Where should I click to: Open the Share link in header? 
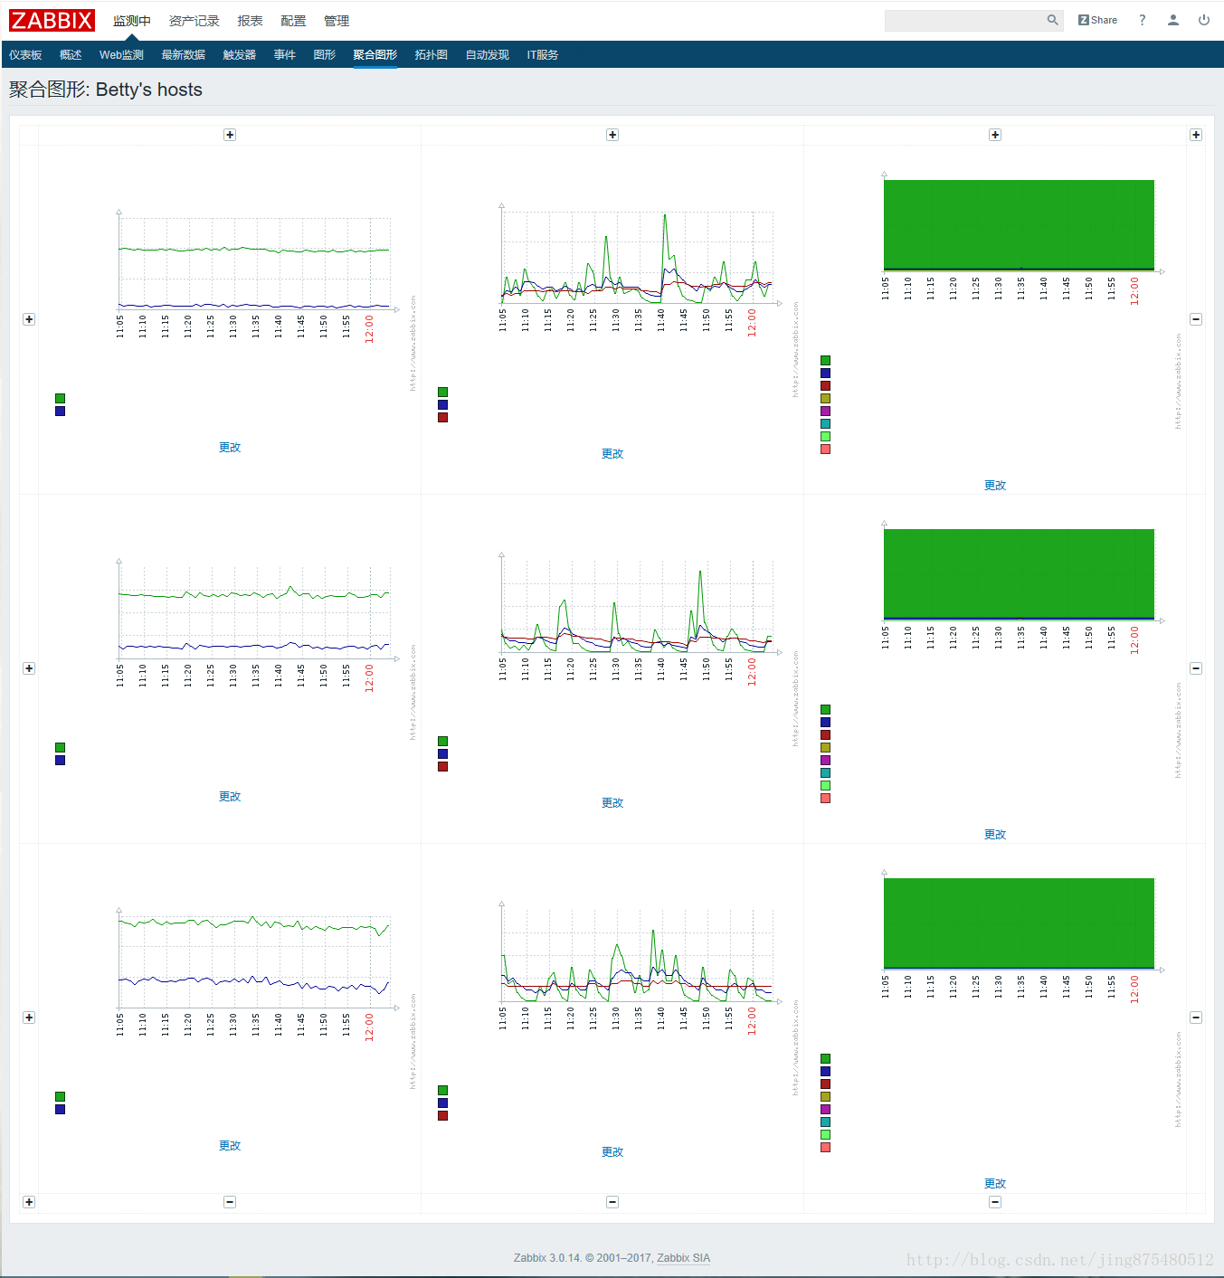point(1097,20)
